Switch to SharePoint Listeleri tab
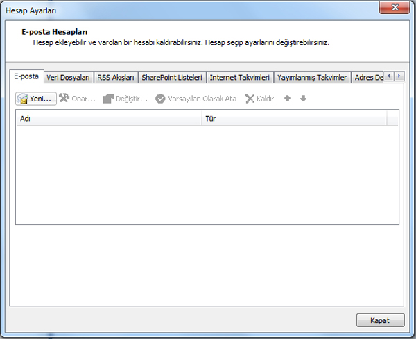Viewport: 416px width, 339px height. (172, 77)
